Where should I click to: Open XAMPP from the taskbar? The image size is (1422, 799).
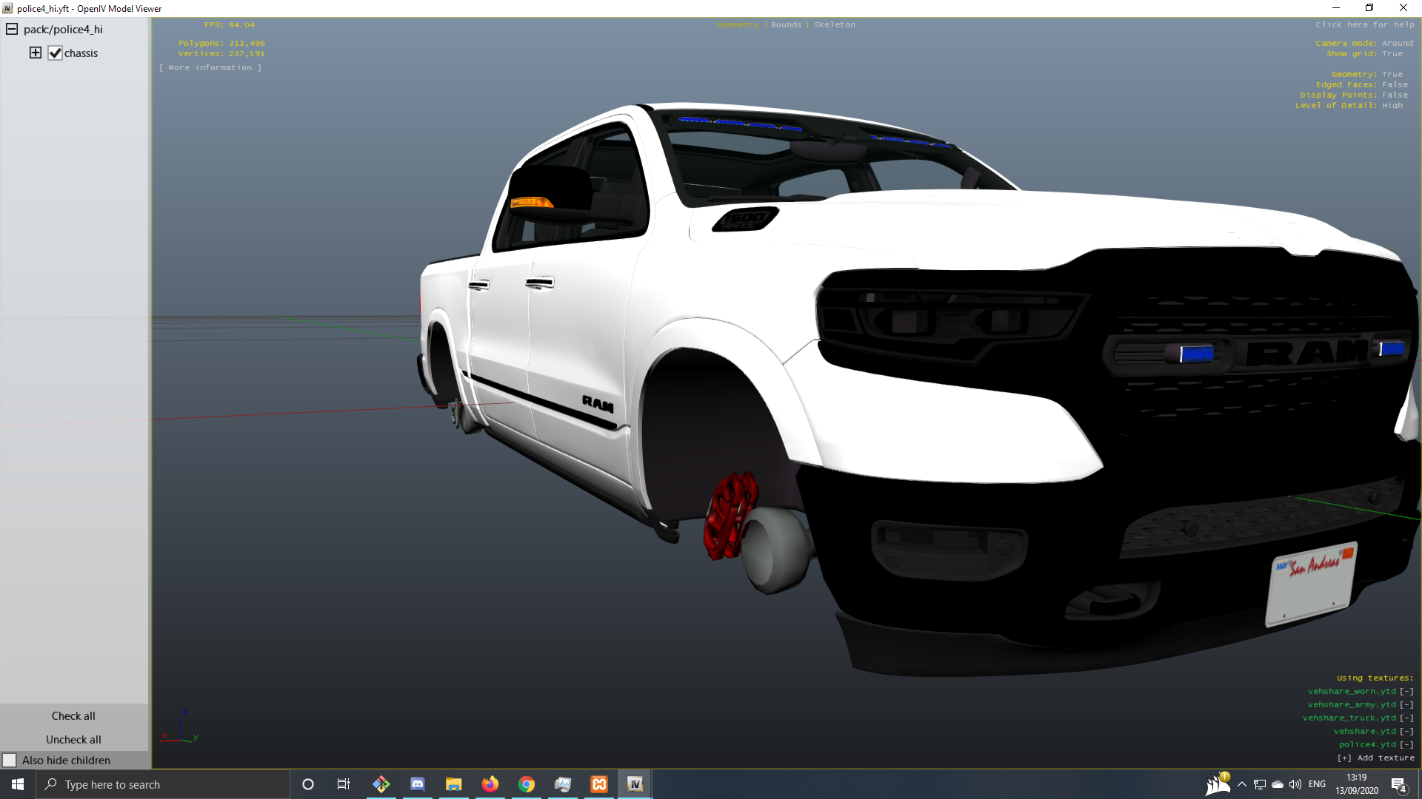coord(598,784)
